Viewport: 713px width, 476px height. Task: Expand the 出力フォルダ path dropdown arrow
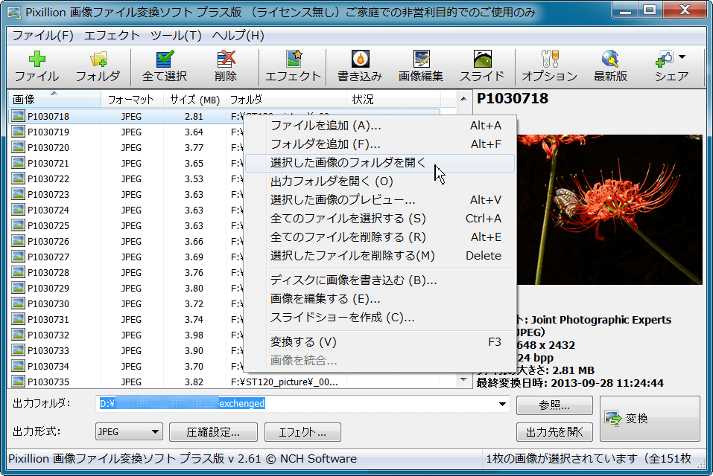point(502,403)
